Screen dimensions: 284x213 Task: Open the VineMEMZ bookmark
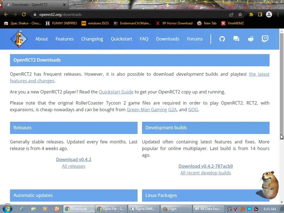point(232,23)
